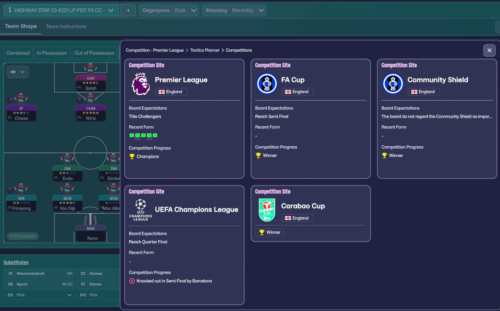Click the trophy icon beside Champions
This screenshot has width=500, height=311.
tap(132, 156)
